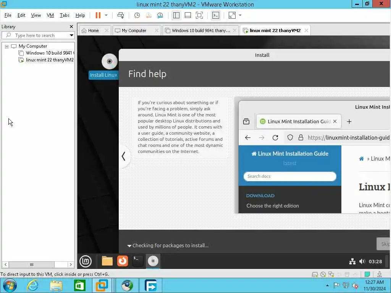Open the Help menu
The image size is (391, 293).
(x=80, y=15)
